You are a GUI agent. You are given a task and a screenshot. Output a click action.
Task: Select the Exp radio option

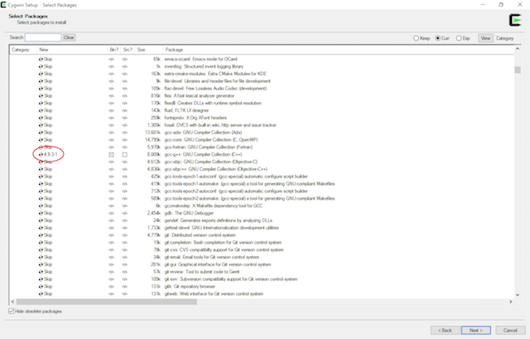click(x=460, y=37)
